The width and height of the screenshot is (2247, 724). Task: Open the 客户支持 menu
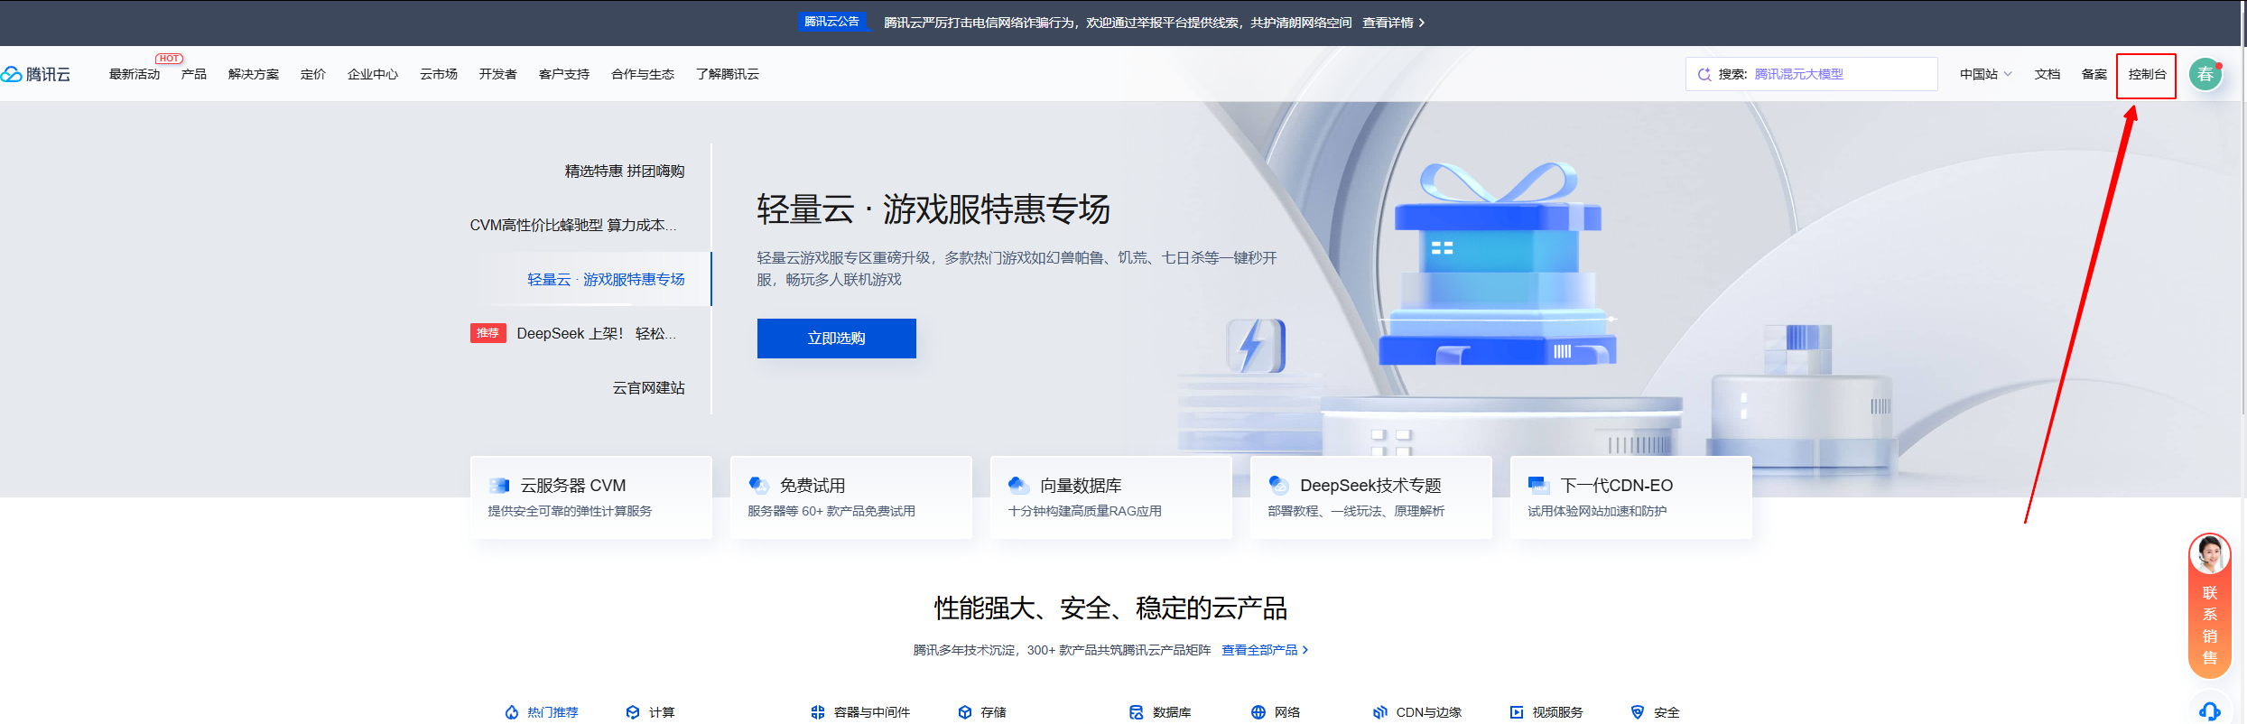click(x=564, y=74)
